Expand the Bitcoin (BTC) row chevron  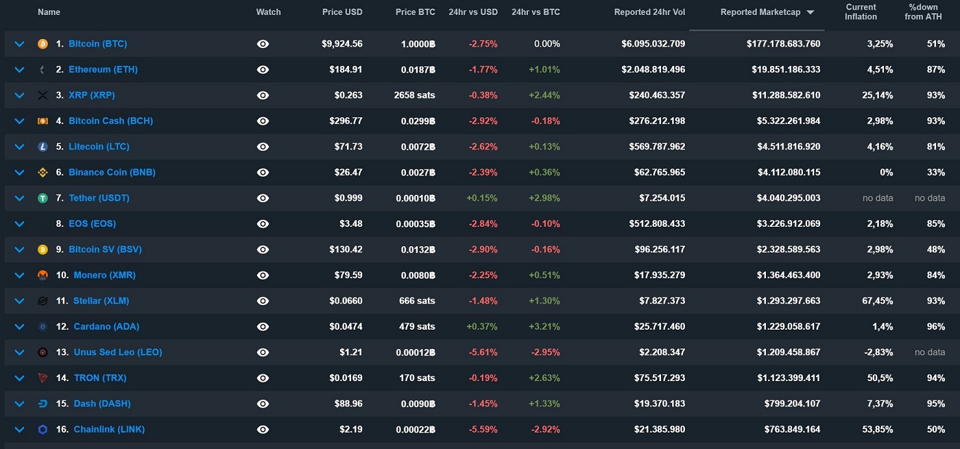[19, 44]
